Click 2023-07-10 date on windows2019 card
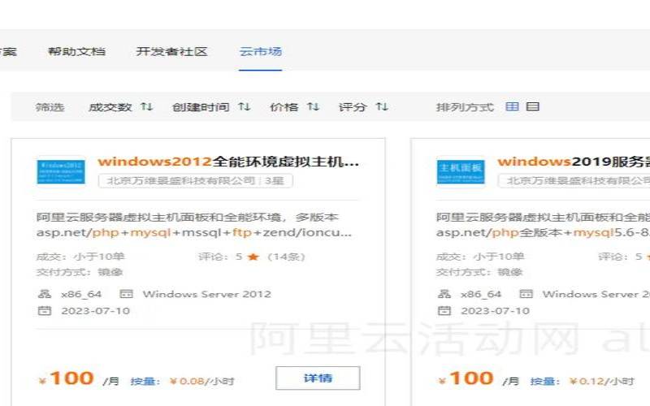650x406 pixels. tap(496, 311)
